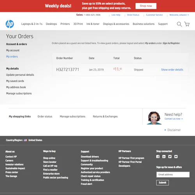Viewport: 195px width, 195px height.
Task: Click the United States flag icon
Action: tap(25, 140)
